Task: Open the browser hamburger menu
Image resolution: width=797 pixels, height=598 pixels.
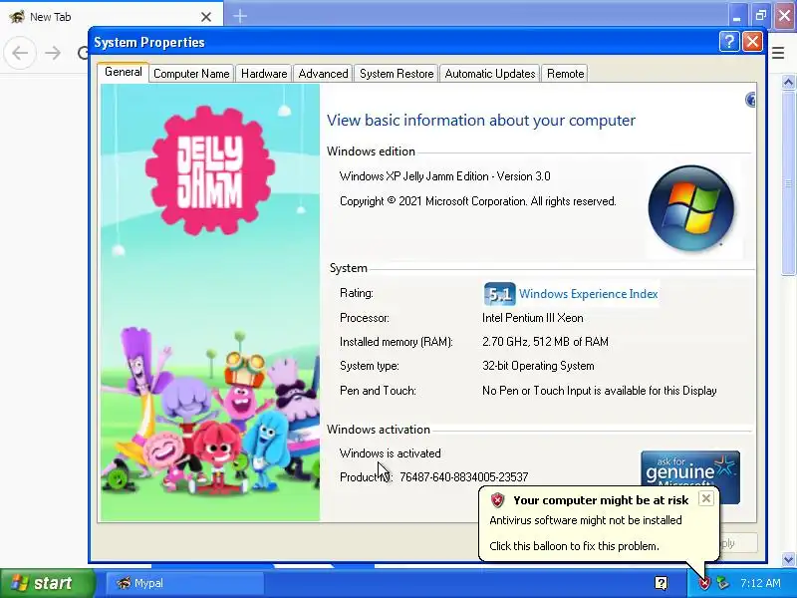Action: point(778,53)
